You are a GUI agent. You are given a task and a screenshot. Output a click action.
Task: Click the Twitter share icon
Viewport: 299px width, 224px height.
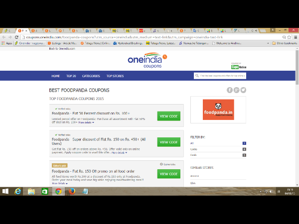pos(244,90)
